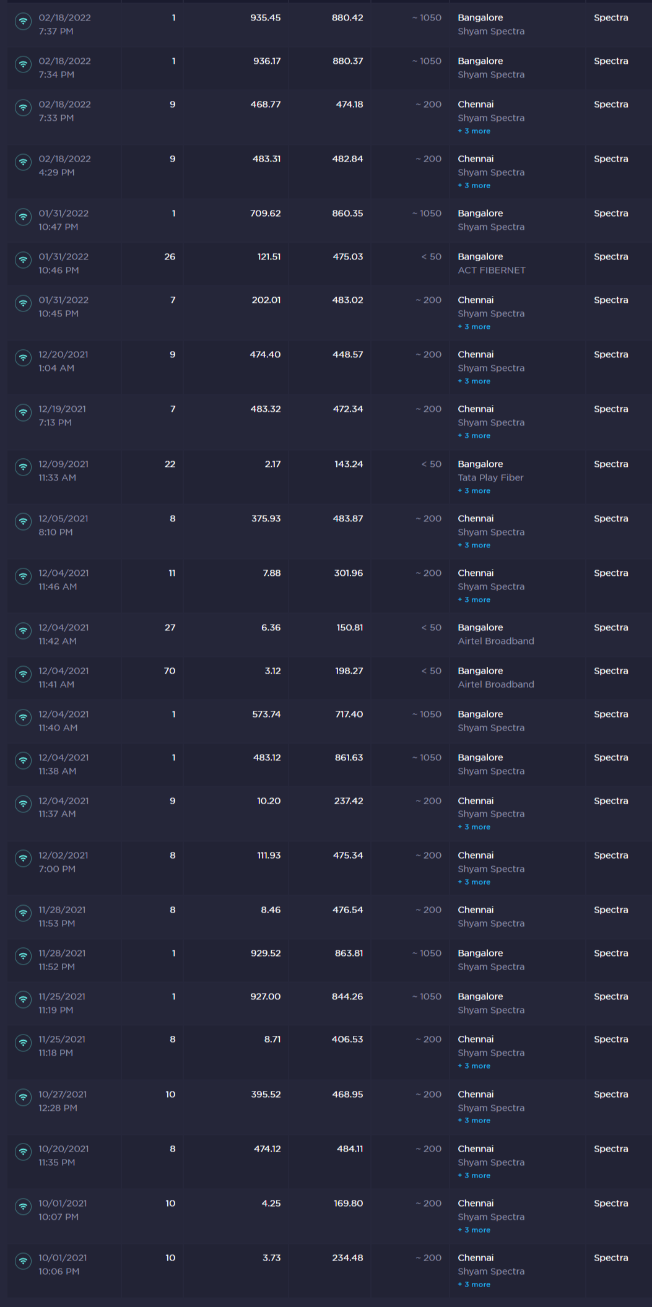Click Airtel Broadband on the 11:41 AM row

coord(496,685)
